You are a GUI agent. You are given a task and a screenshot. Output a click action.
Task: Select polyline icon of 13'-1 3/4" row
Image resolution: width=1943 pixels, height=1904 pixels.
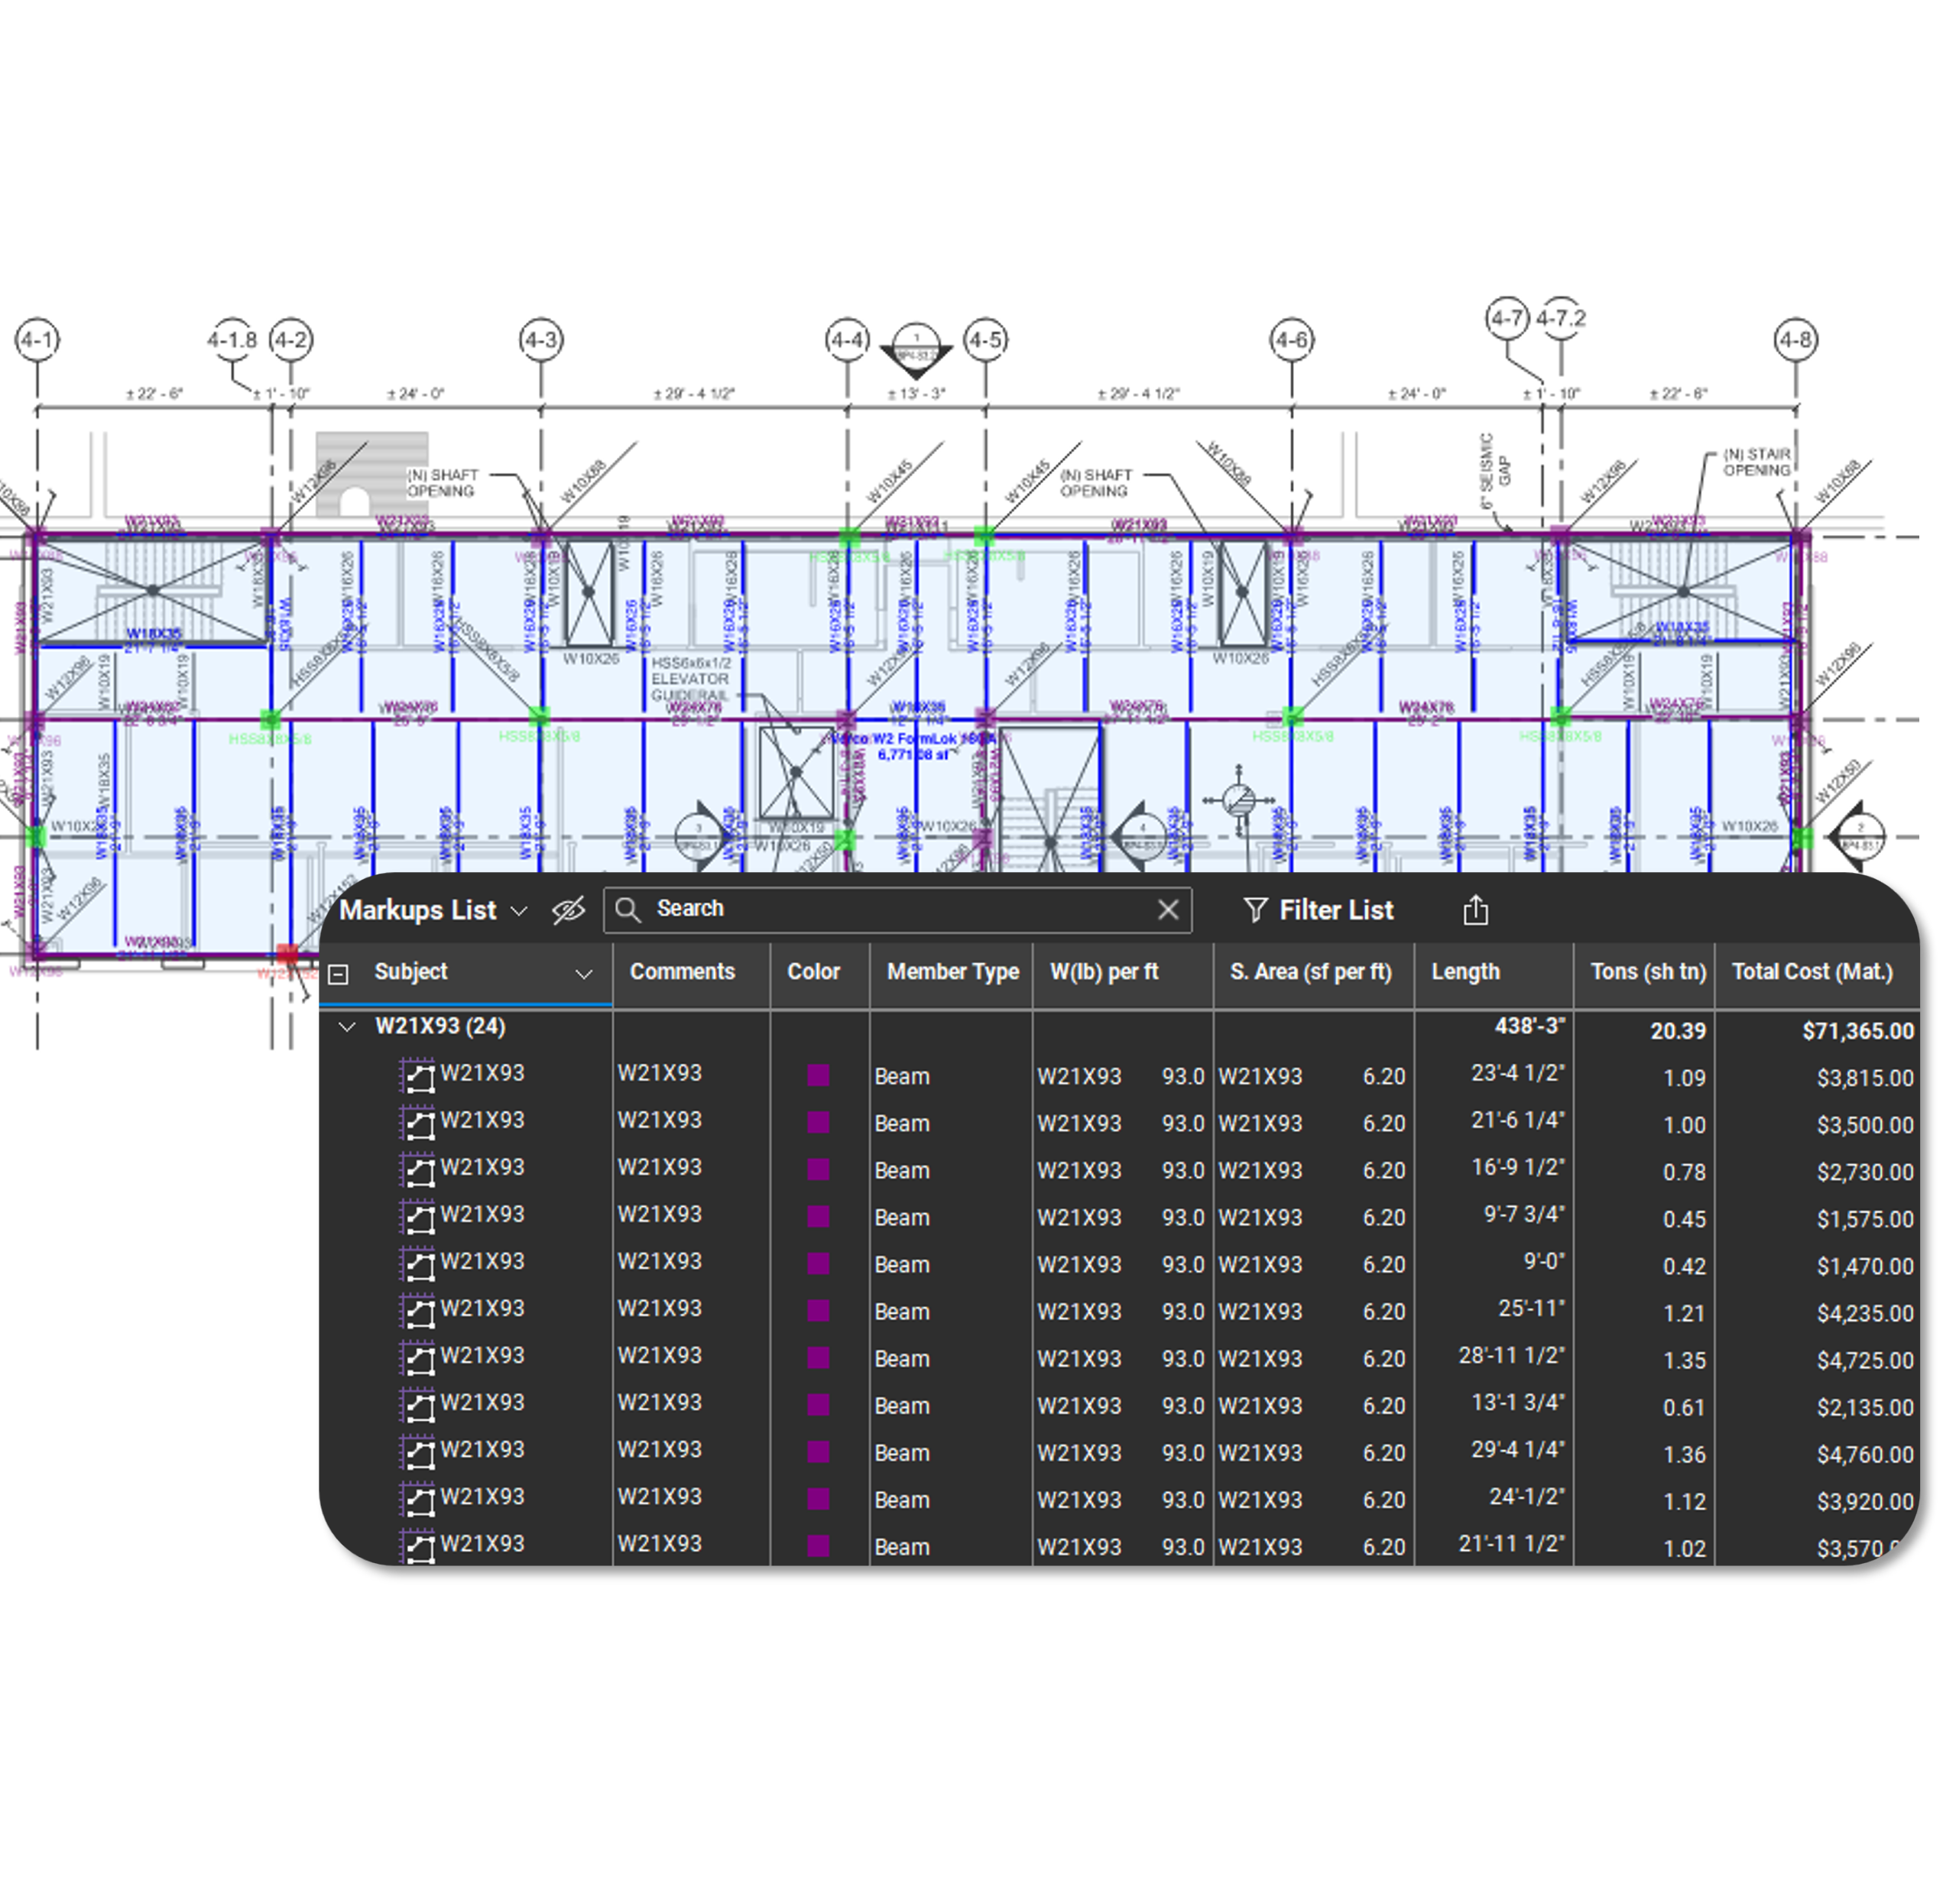pyautogui.click(x=417, y=1404)
